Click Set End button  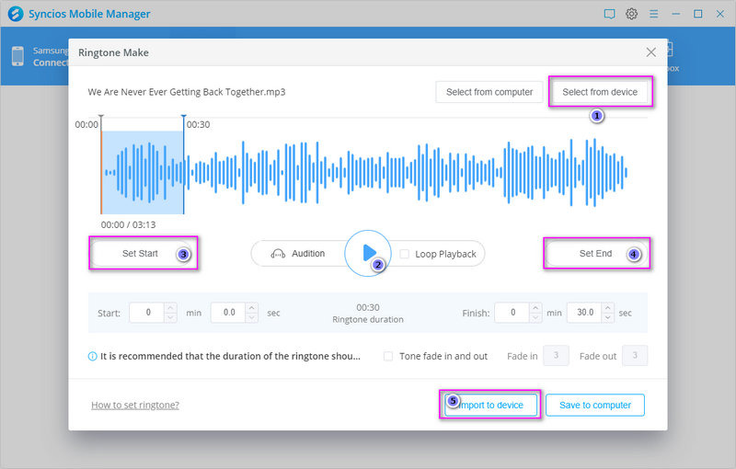pos(596,253)
